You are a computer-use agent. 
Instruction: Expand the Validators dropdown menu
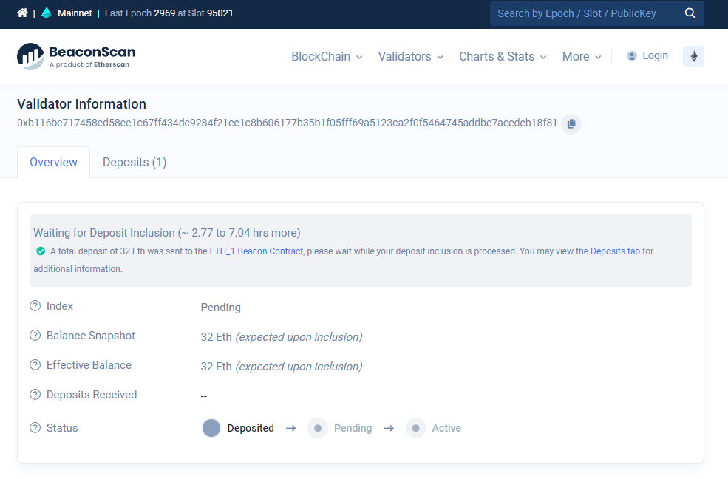click(411, 57)
